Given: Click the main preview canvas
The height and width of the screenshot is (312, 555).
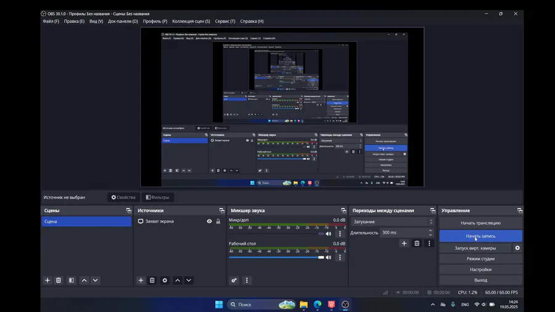Looking at the screenshot, I should pyautogui.click(x=282, y=107).
